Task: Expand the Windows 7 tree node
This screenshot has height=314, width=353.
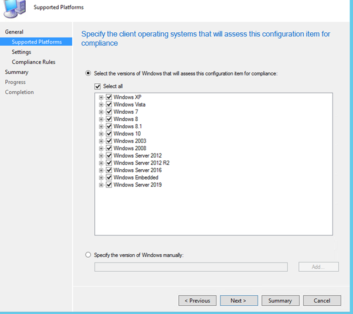Action: tap(101, 112)
